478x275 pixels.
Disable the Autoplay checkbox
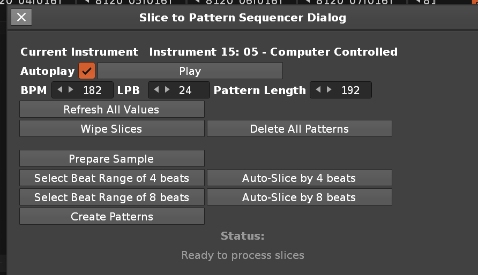[87, 71]
